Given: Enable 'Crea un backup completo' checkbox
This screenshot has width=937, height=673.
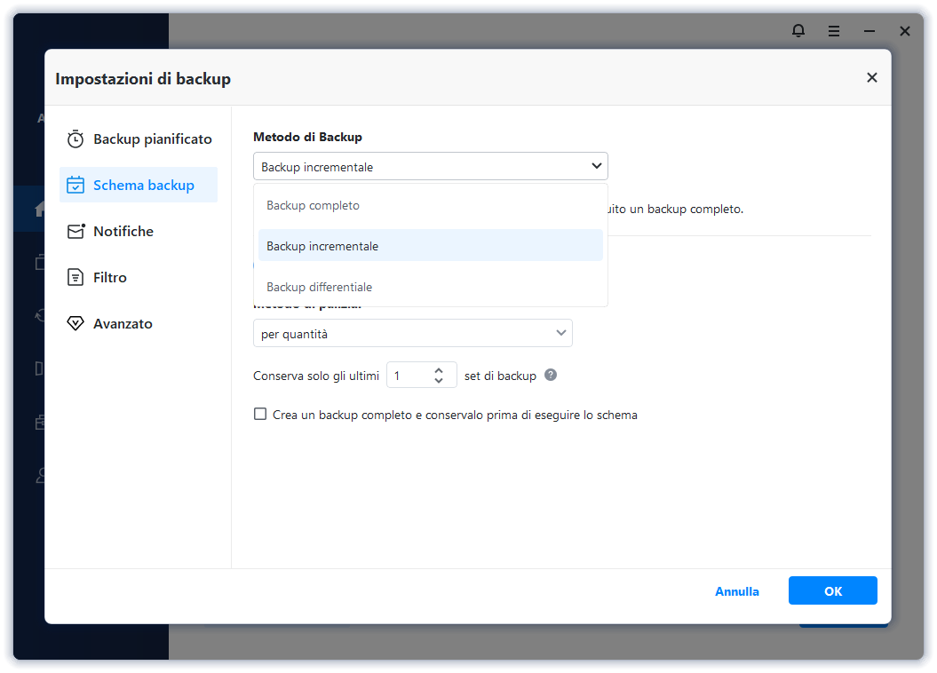Looking at the screenshot, I should 260,414.
